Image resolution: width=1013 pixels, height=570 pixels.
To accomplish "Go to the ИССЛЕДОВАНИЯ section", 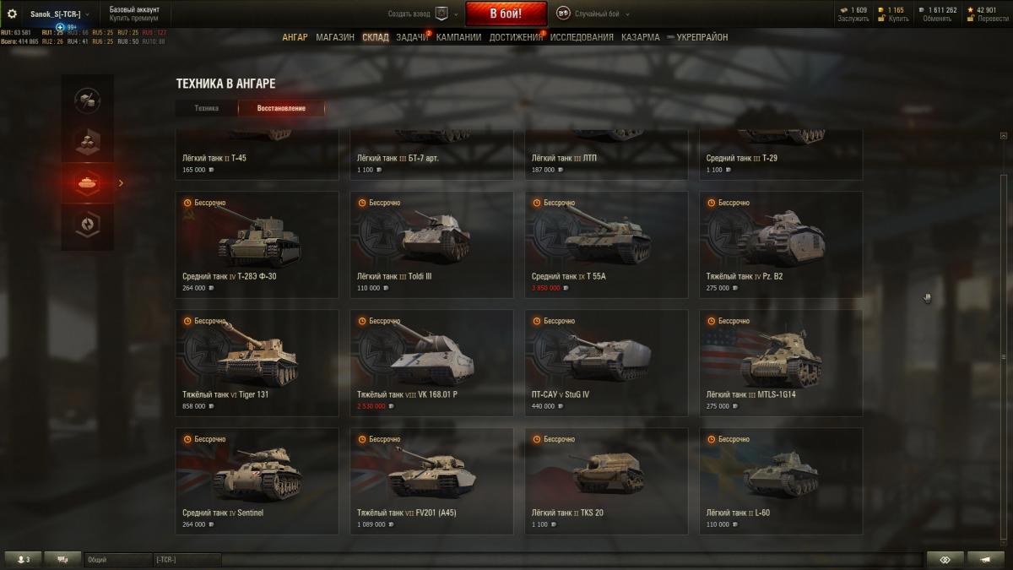I will 582,37.
